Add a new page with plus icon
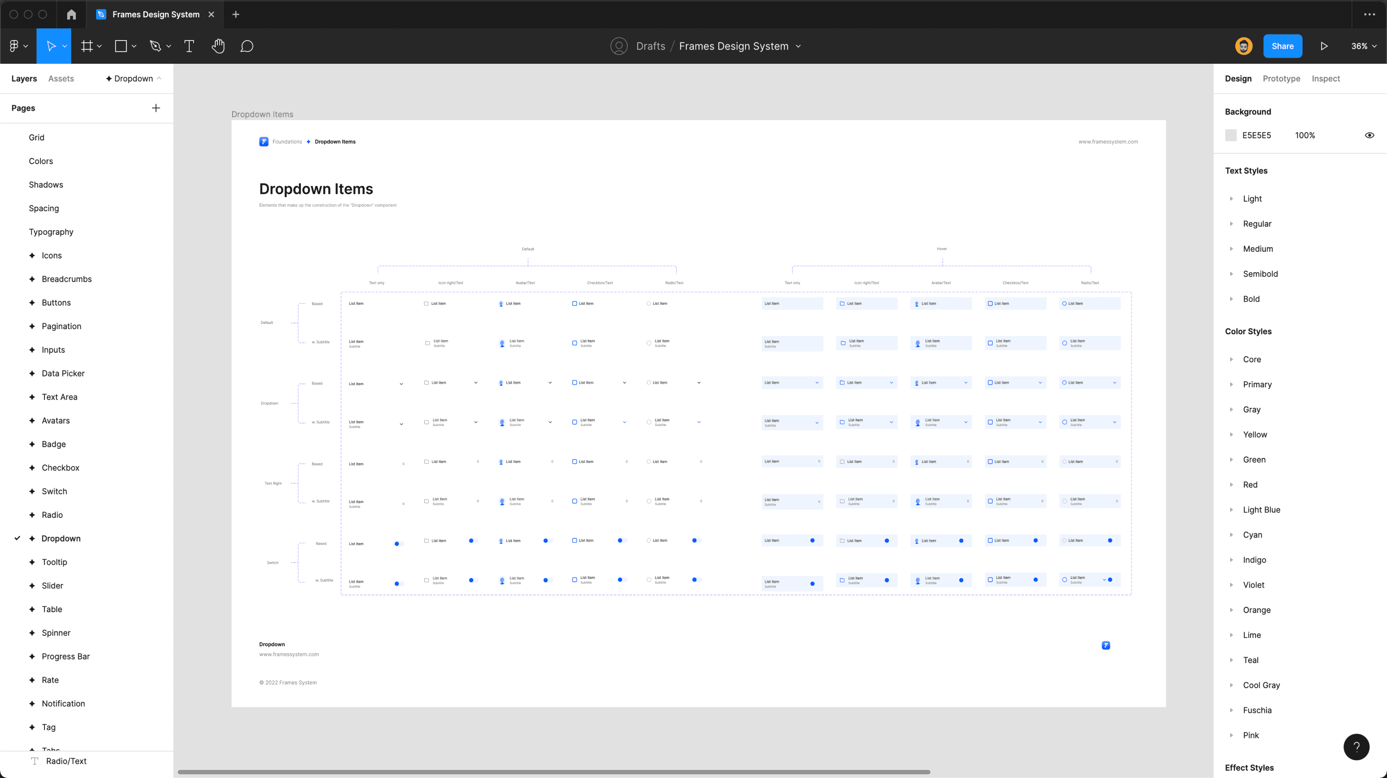Screen dimensions: 1387x778 tap(156, 108)
